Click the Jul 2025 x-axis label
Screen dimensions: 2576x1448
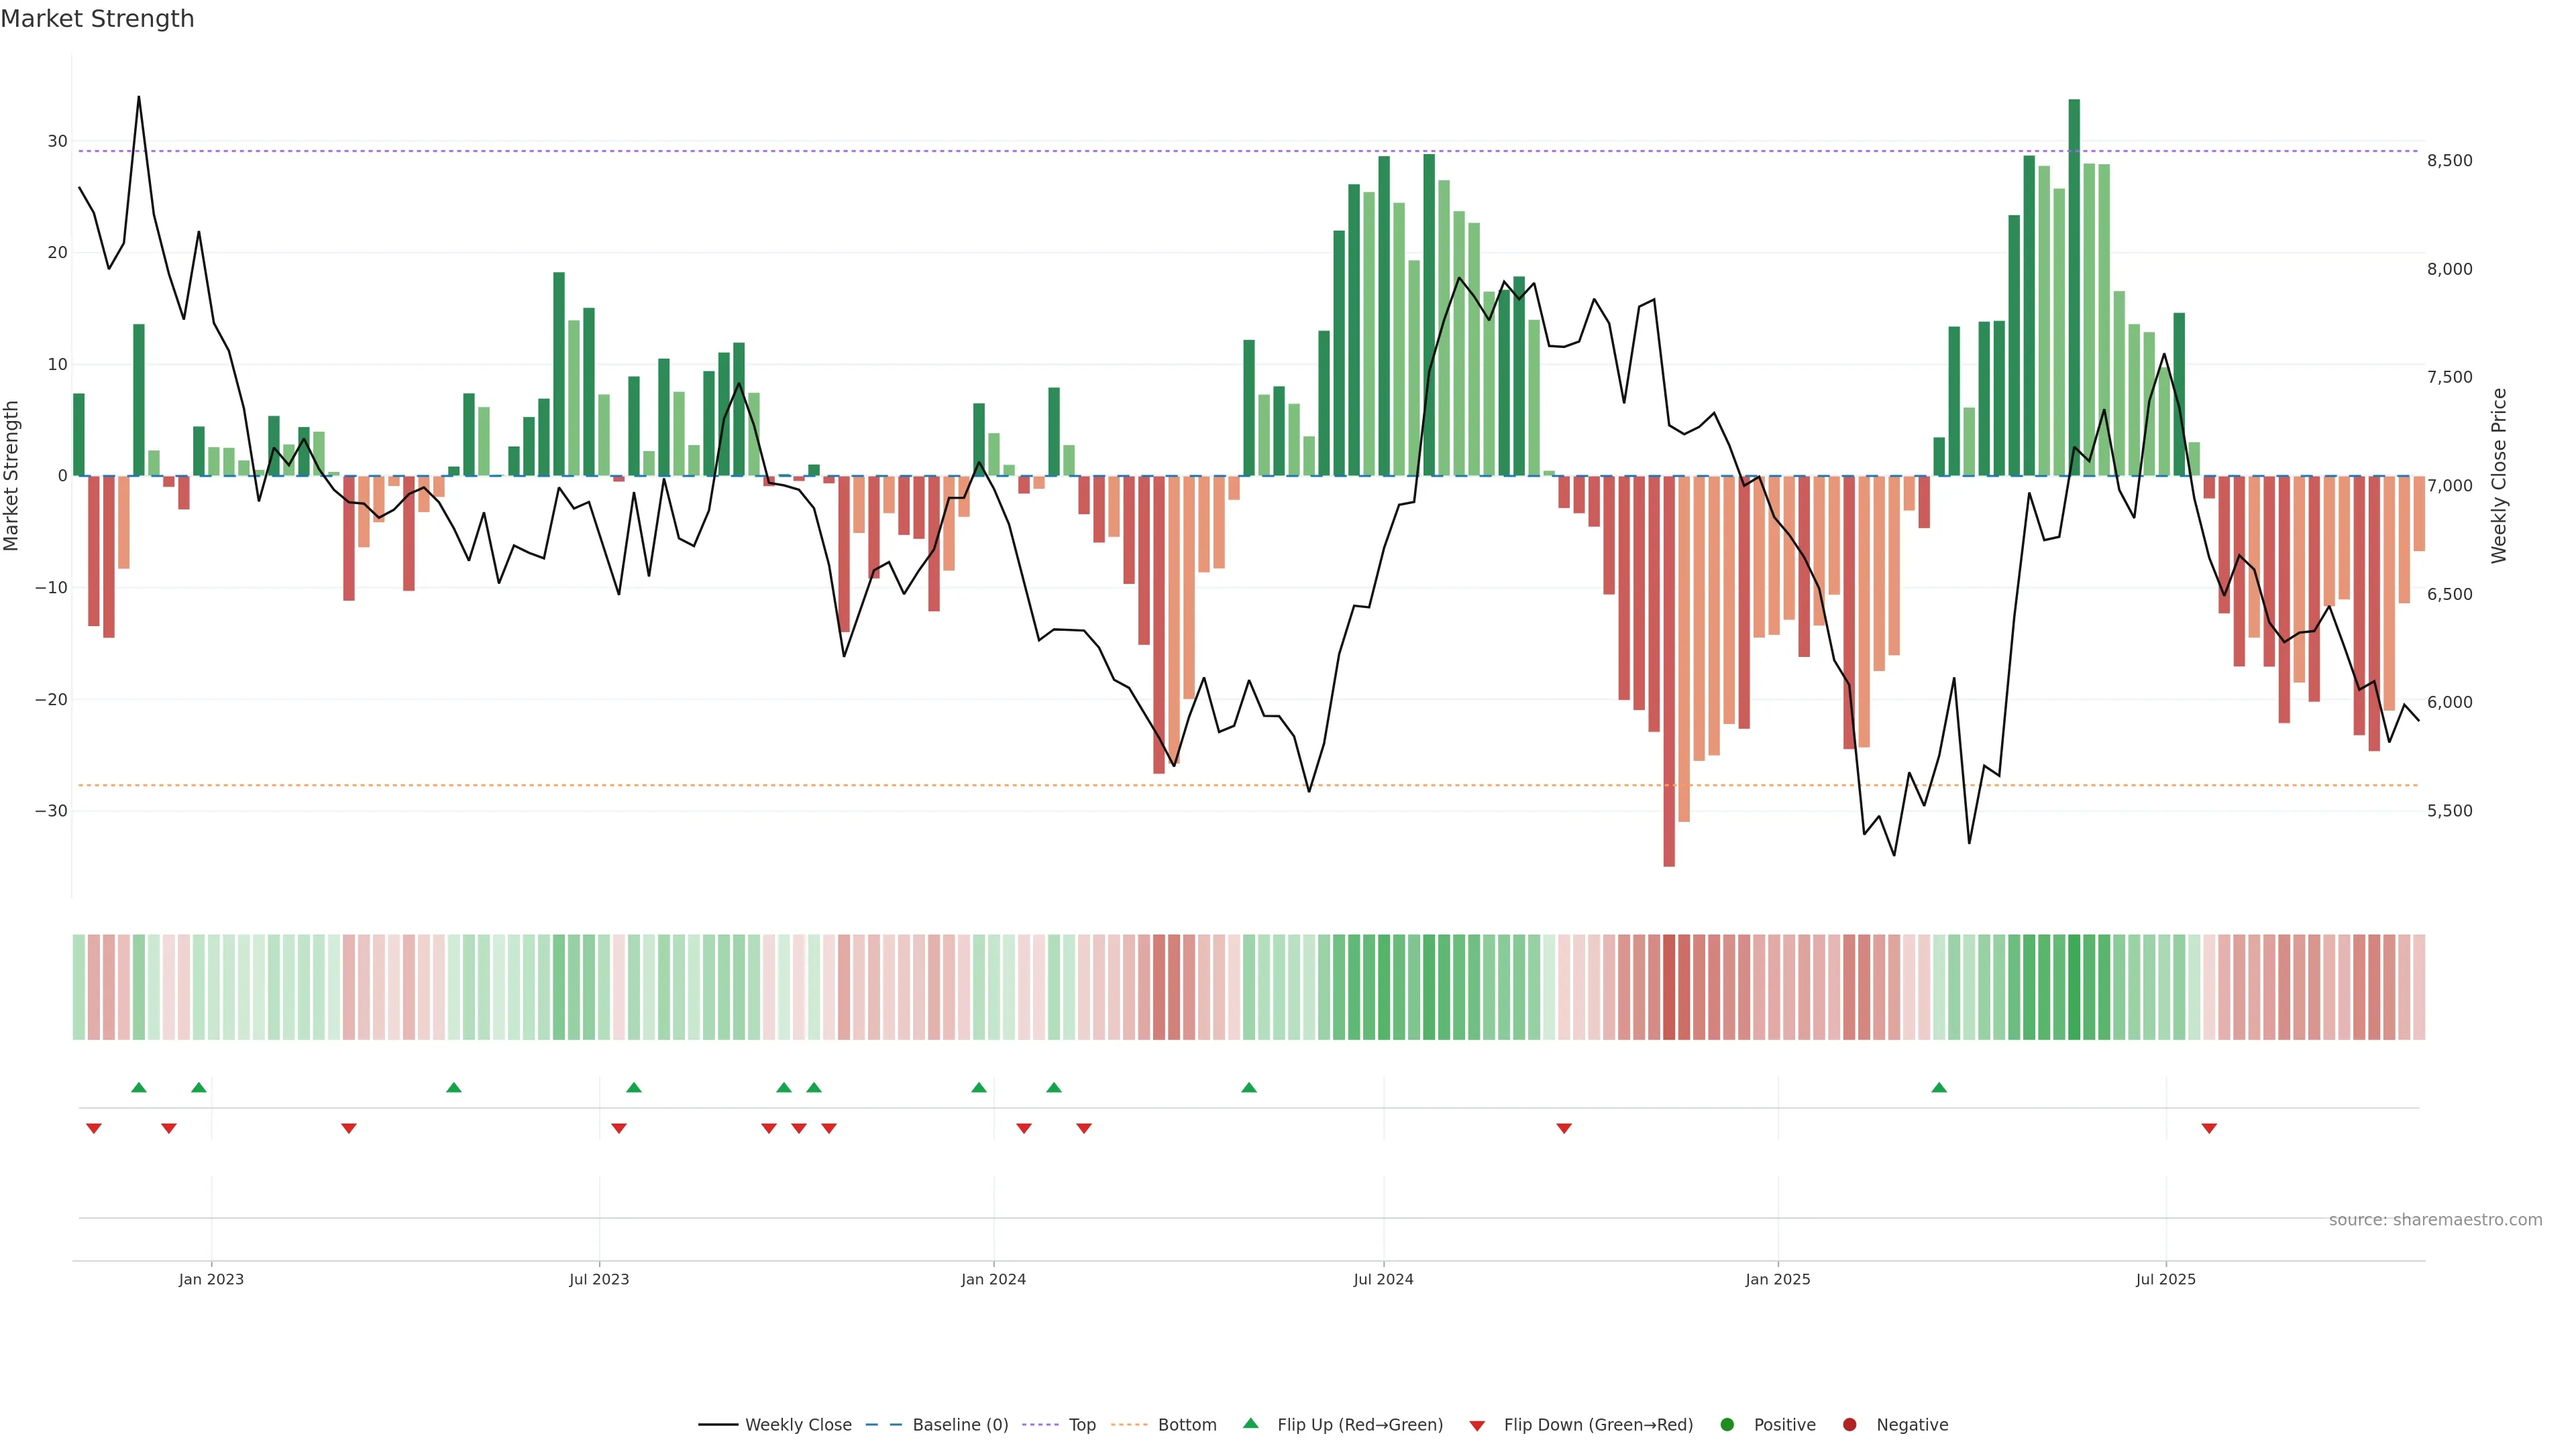2165,1279
